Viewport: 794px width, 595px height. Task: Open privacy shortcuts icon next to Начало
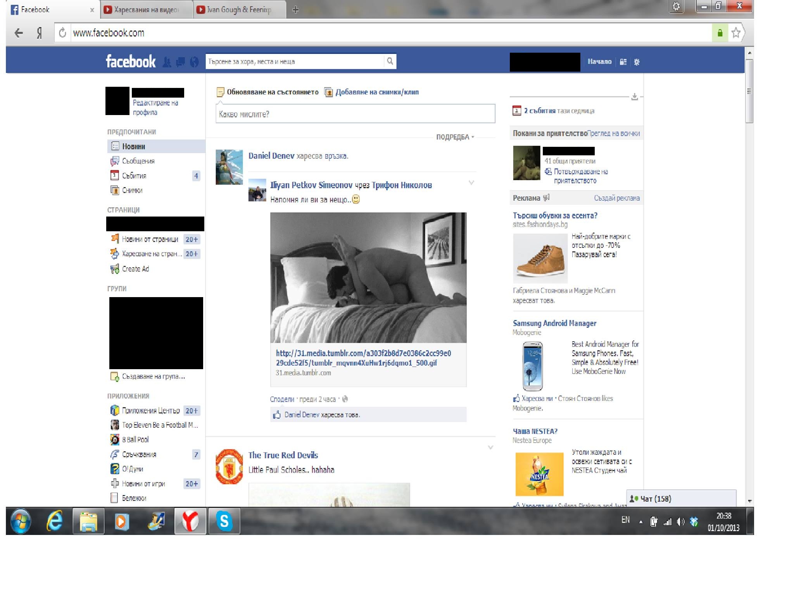[x=623, y=62]
